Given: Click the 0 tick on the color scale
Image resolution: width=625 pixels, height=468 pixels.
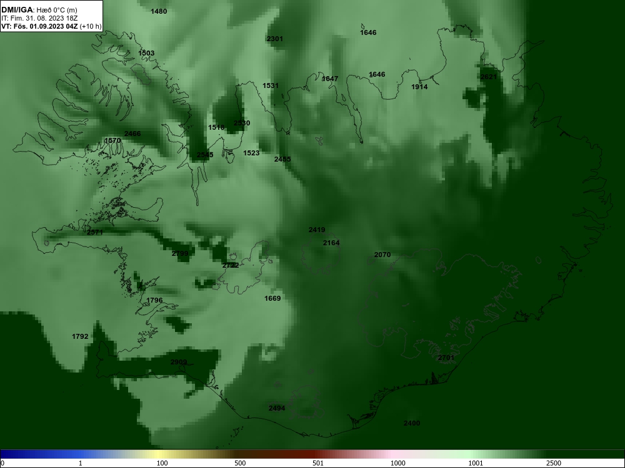Looking at the screenshot, I should pyautogui.click(x=2, y=463).
